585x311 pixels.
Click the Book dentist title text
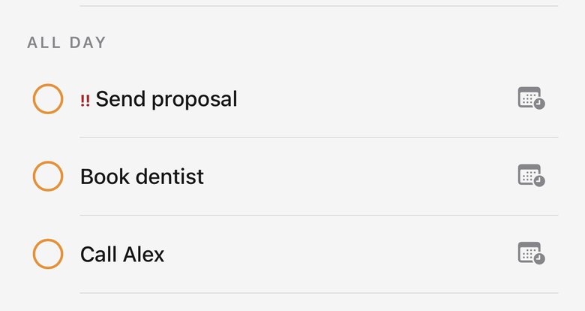tap(142, 177)
